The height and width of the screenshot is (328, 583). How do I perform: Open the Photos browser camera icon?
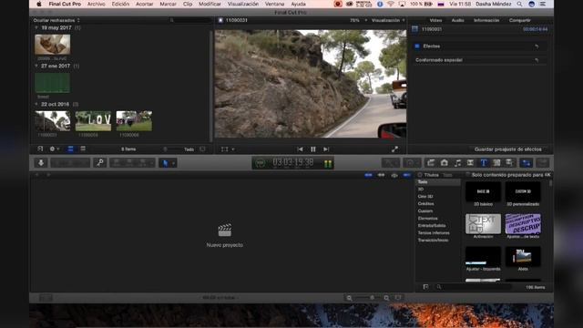pyautogui.click(x=444, y=162)
